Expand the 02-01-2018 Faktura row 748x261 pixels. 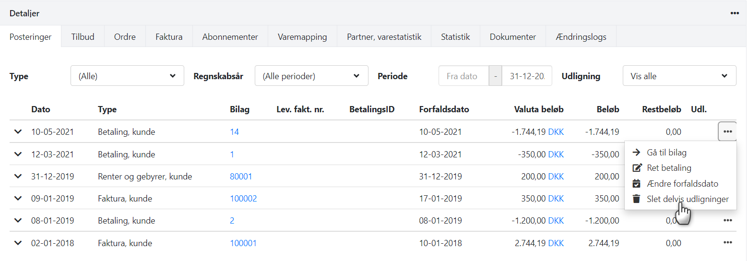click(18, 243)
